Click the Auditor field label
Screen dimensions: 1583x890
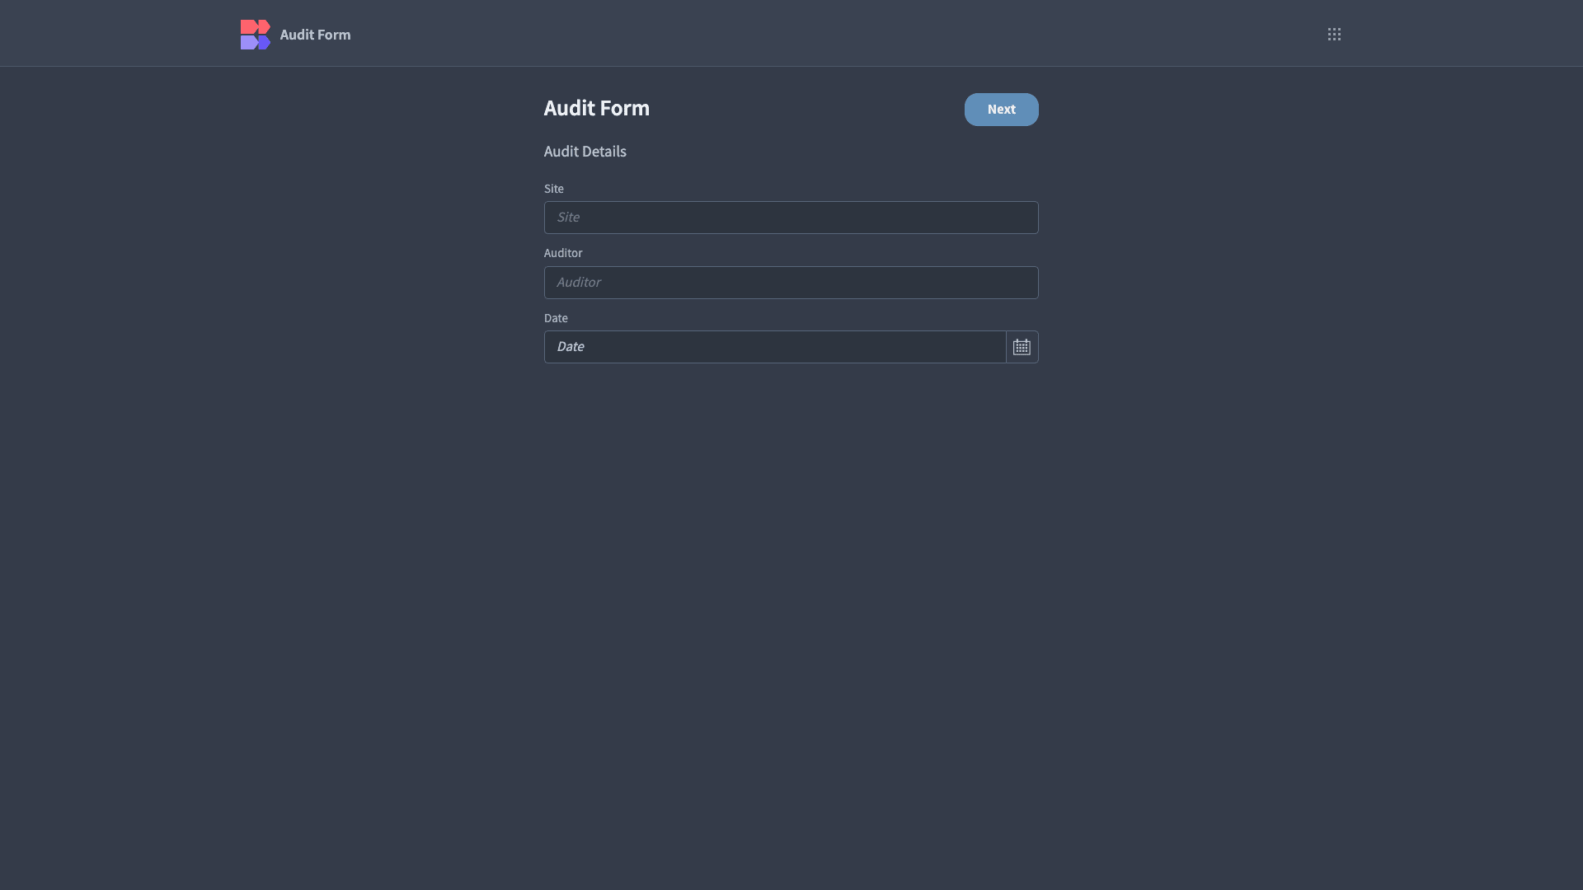pos(562,253)
